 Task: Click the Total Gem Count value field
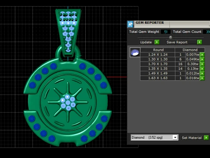[207, 32]
